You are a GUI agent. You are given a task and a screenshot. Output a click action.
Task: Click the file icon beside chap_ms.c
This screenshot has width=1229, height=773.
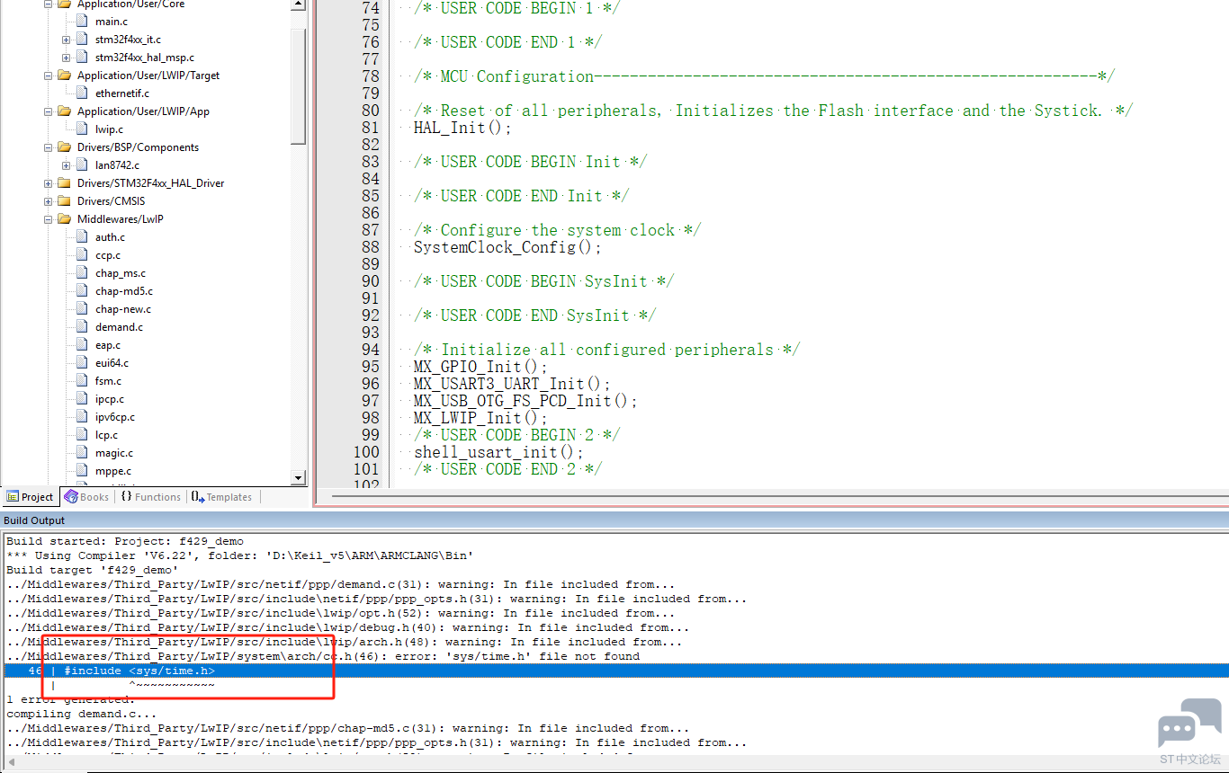tap(84, 273)
